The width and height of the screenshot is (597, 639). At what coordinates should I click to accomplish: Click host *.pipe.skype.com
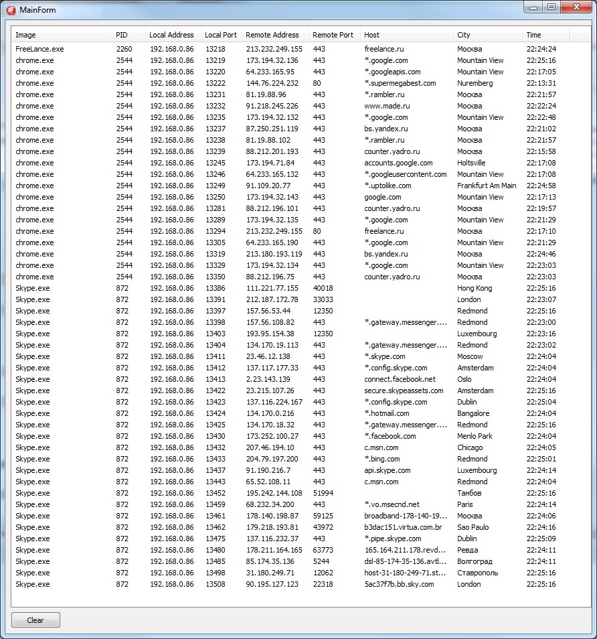point(393,540)
